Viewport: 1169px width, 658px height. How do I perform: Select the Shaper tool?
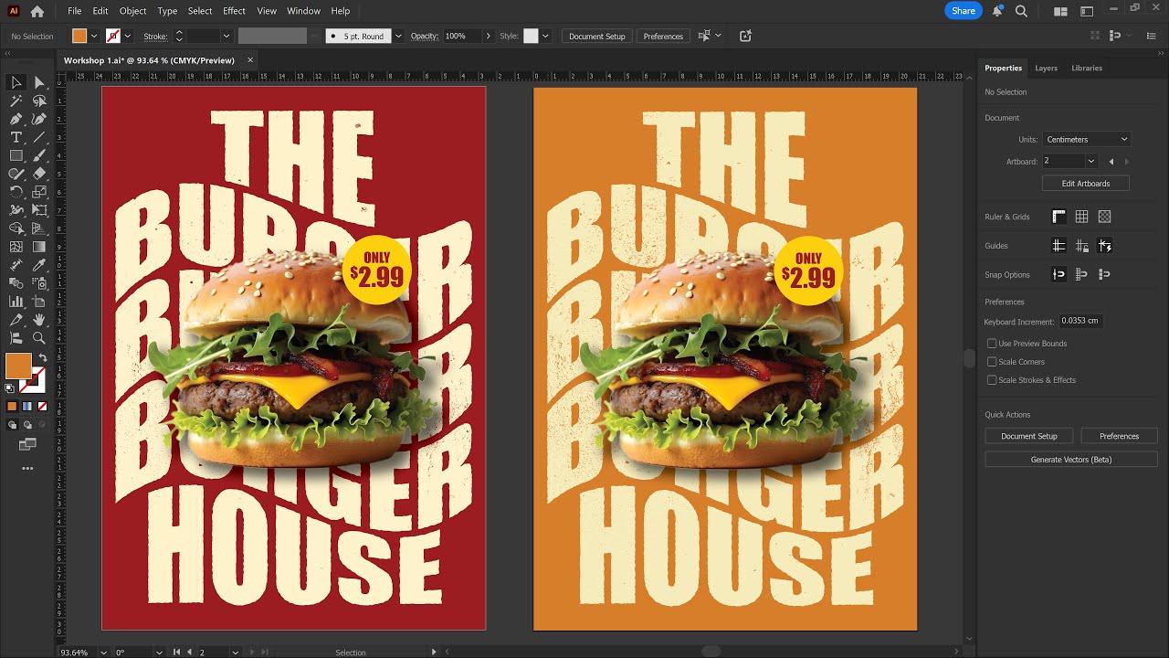click(16, 174)
